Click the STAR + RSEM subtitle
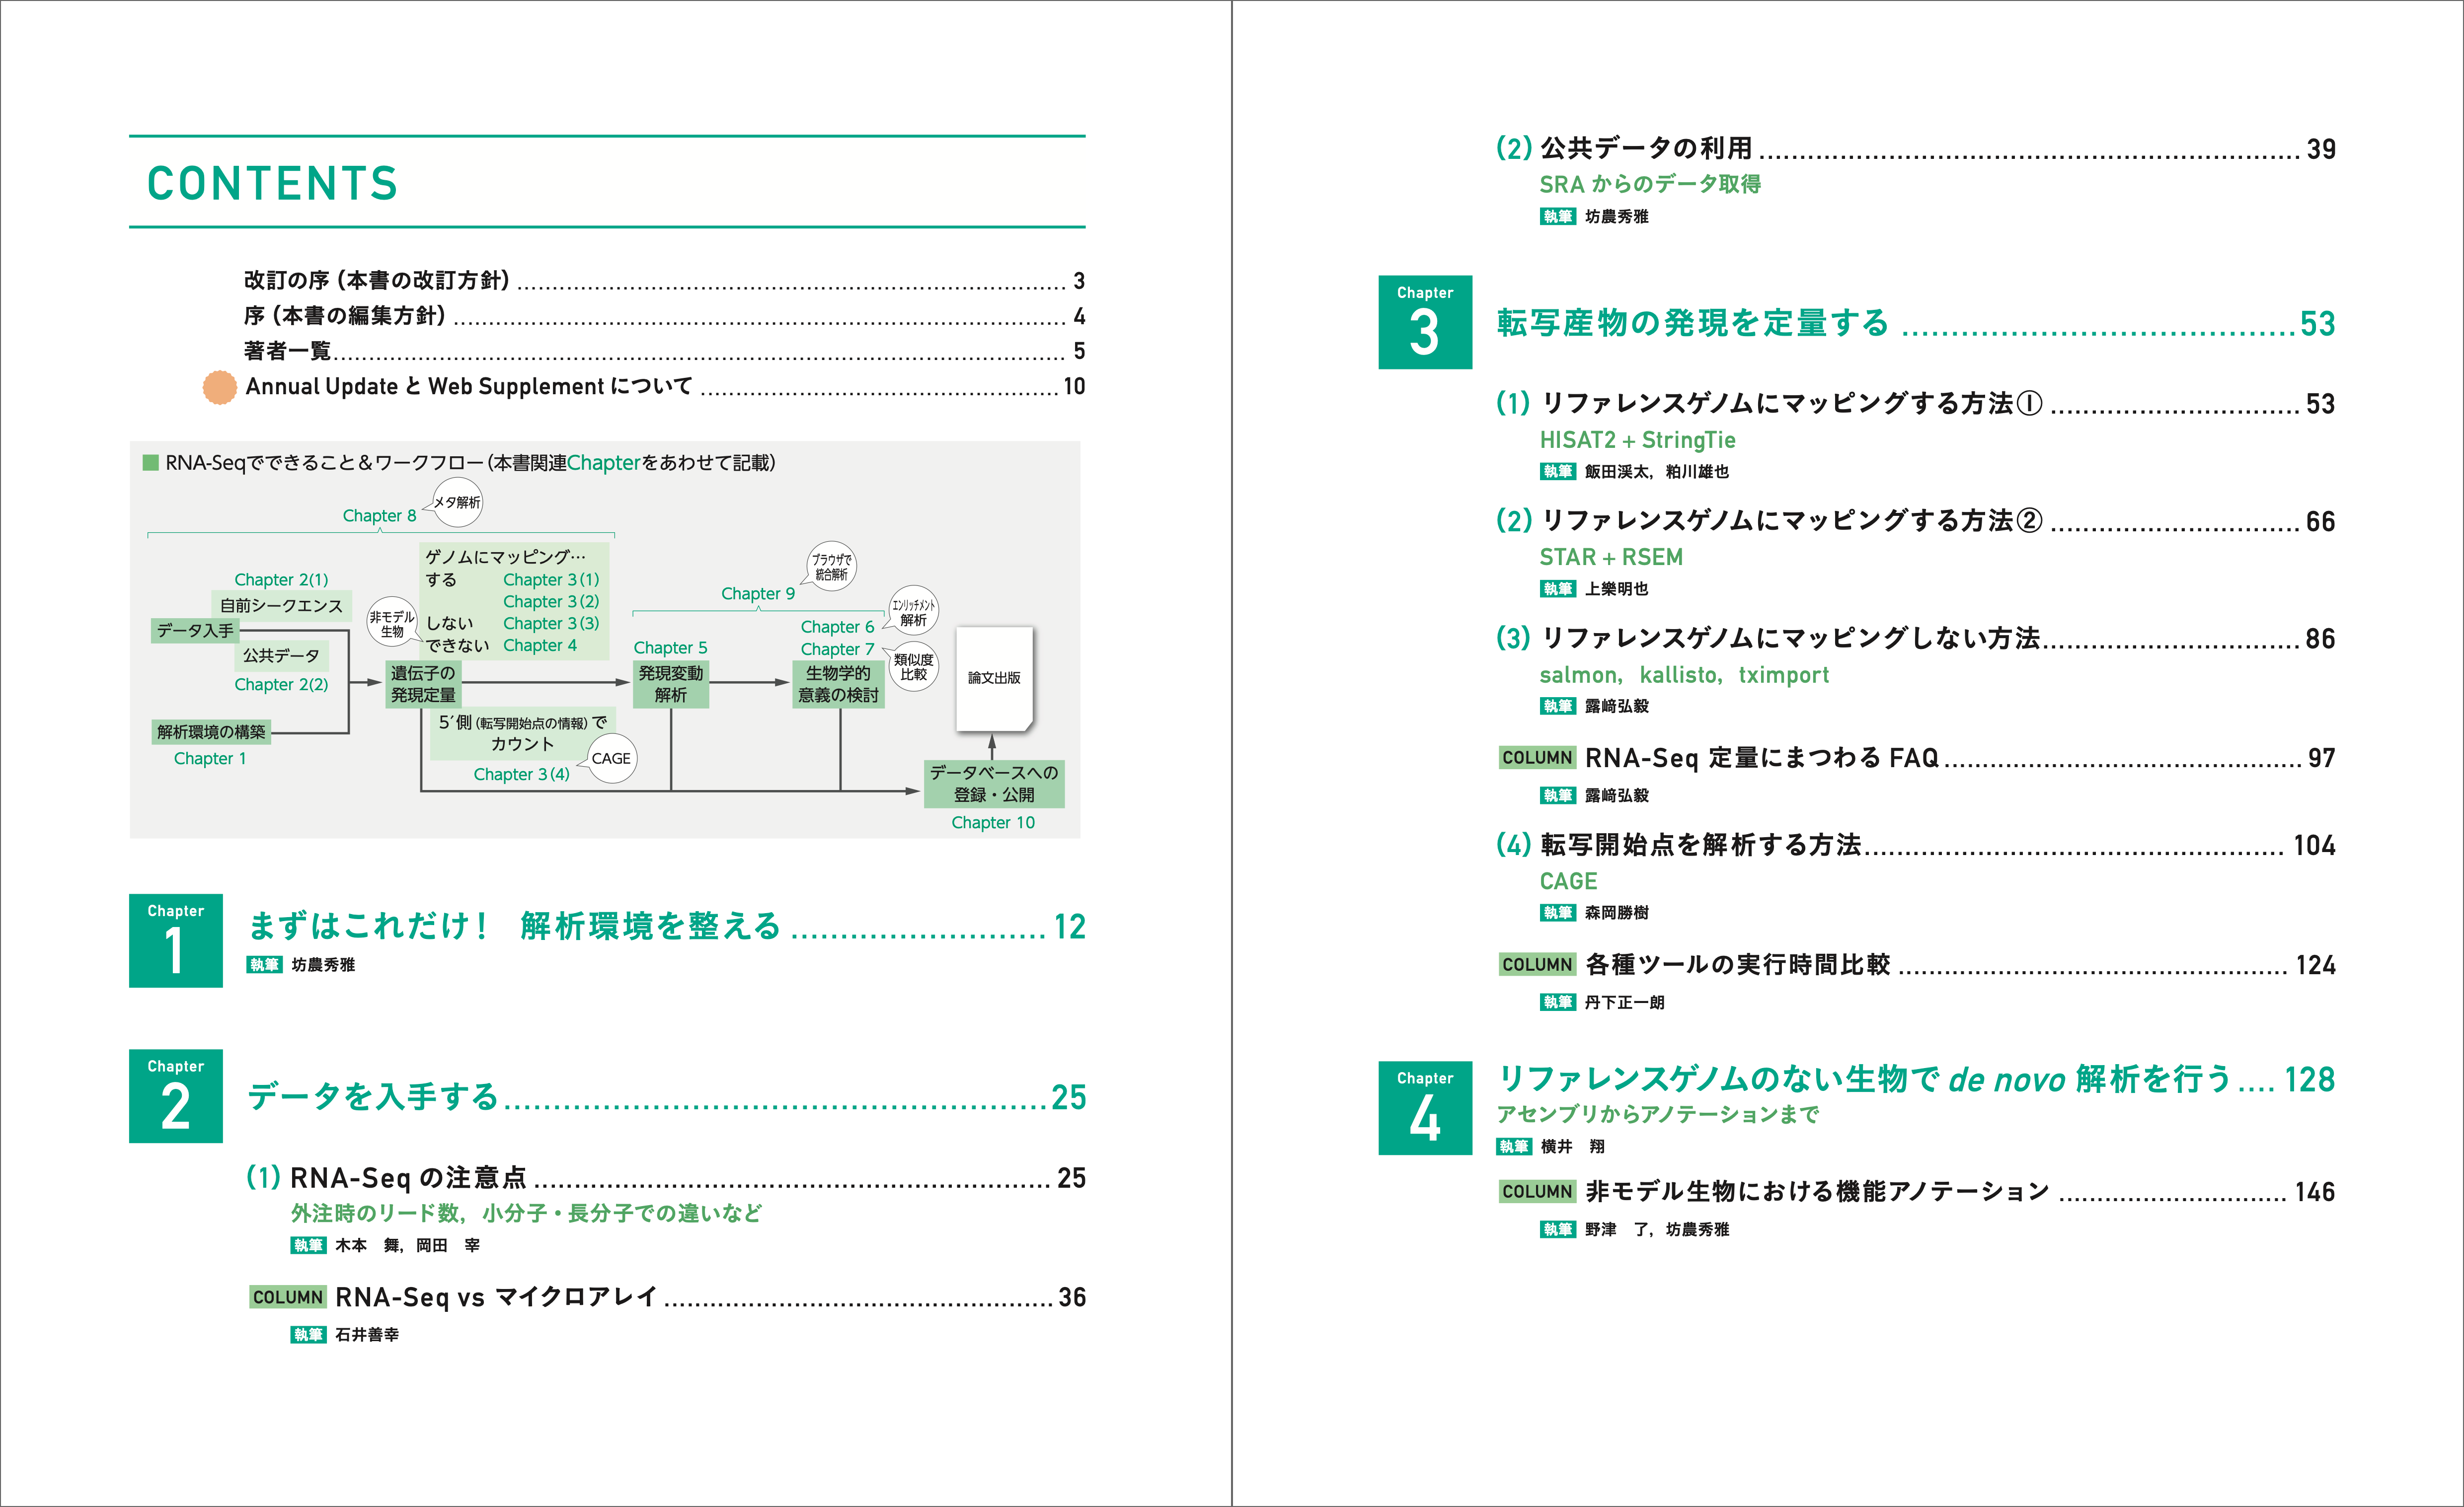The image size is (2464, 1507). (1610, 557)
